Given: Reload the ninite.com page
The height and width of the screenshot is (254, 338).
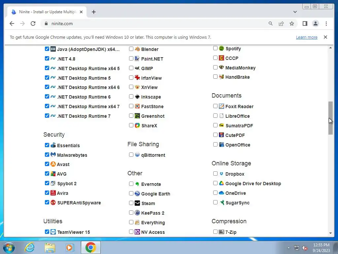Looking at the screenshot, I should pos(33,23).
